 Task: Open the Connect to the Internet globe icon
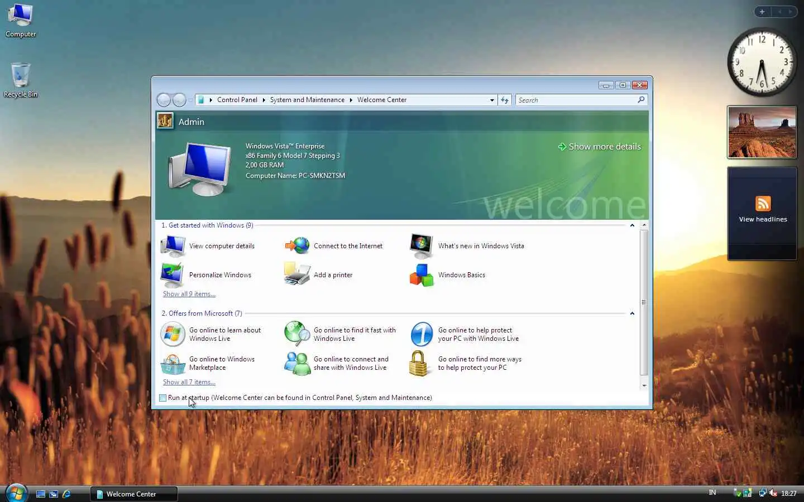(x=297, y=245)
